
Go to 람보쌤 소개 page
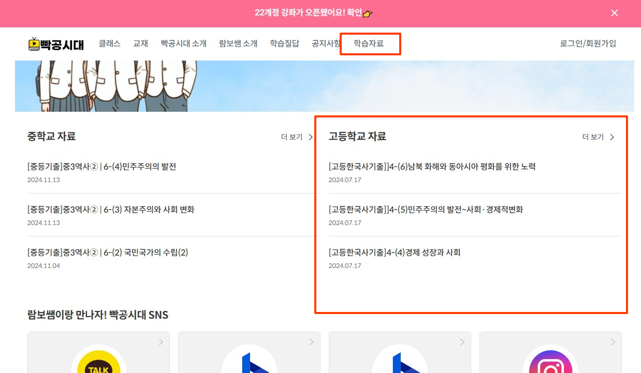tap(238, 43)
